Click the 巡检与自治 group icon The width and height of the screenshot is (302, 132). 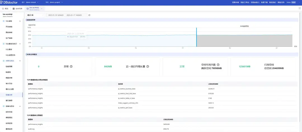pos(4,106)
